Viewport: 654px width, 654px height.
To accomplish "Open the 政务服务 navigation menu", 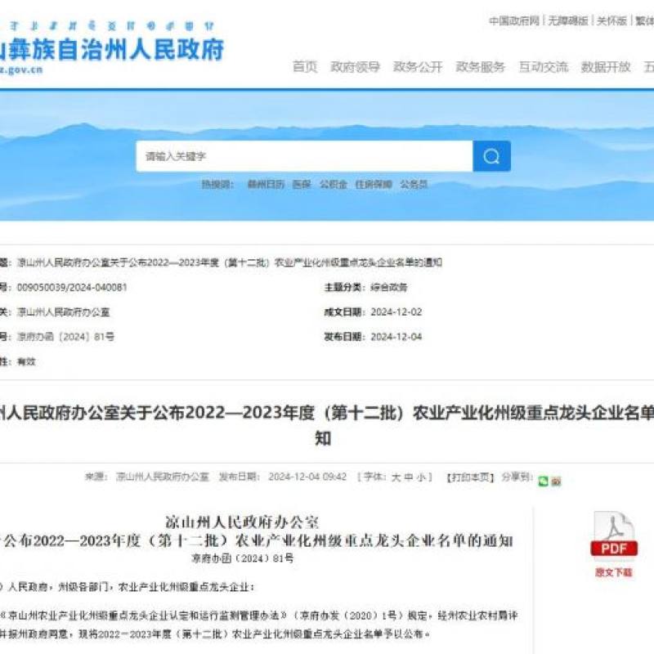I will pyautogui.click(x=480, y=67).
